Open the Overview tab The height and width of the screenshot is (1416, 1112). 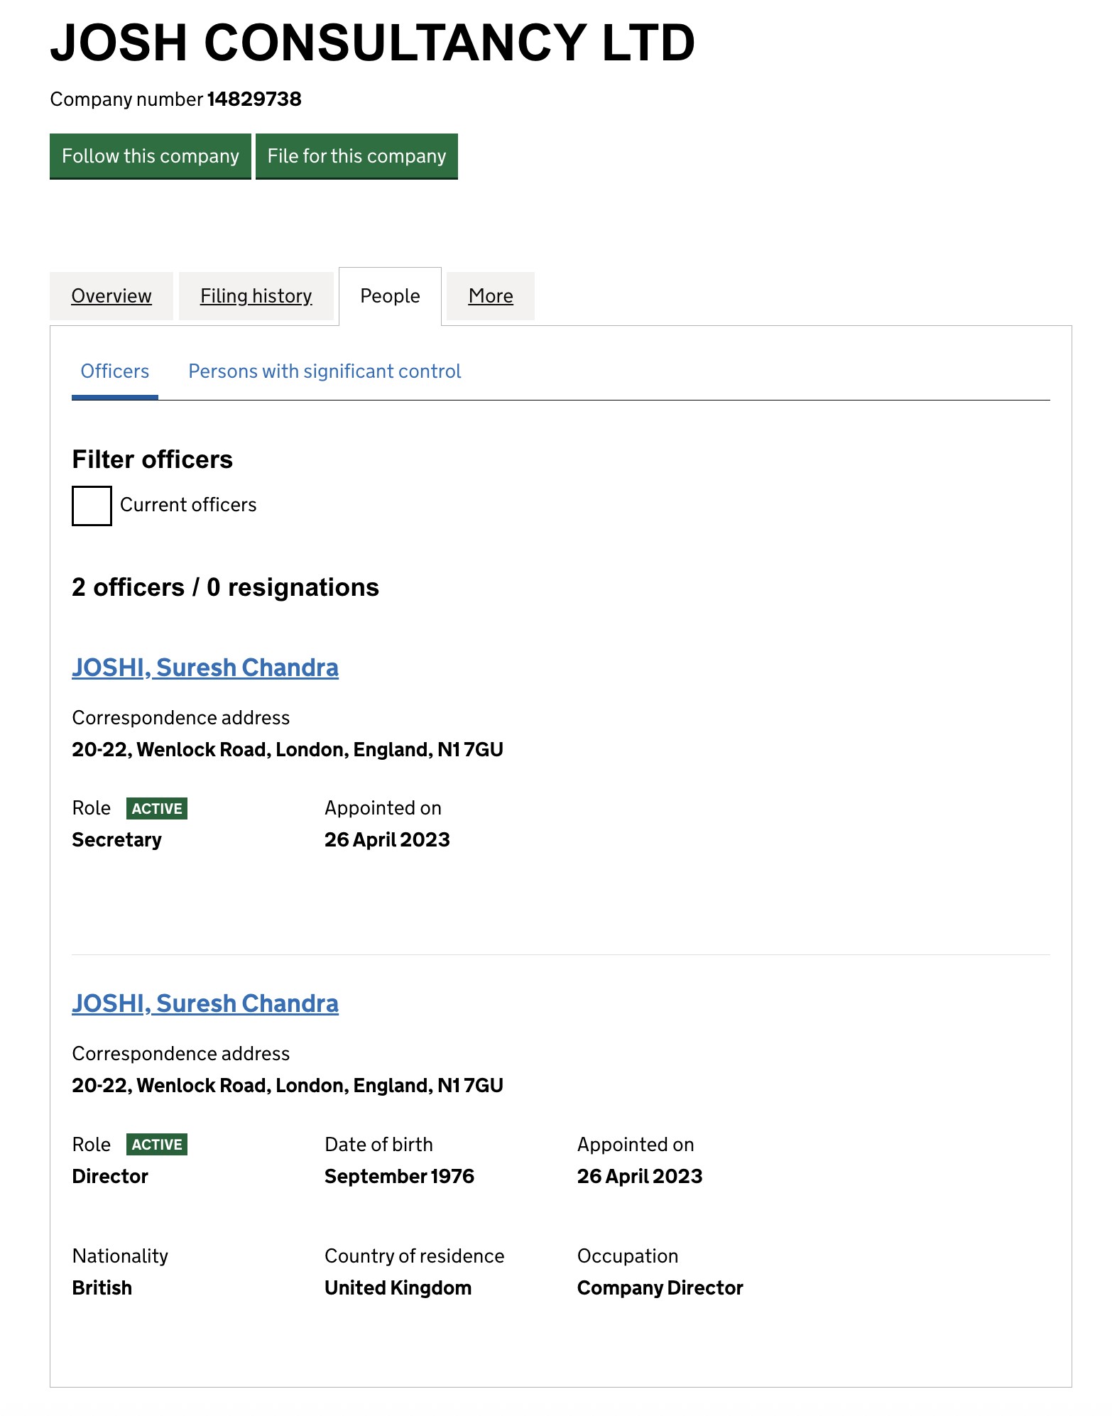[111, 296]
